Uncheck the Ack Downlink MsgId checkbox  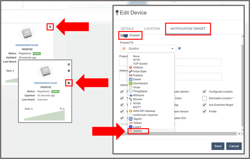[x=204, y=105]
